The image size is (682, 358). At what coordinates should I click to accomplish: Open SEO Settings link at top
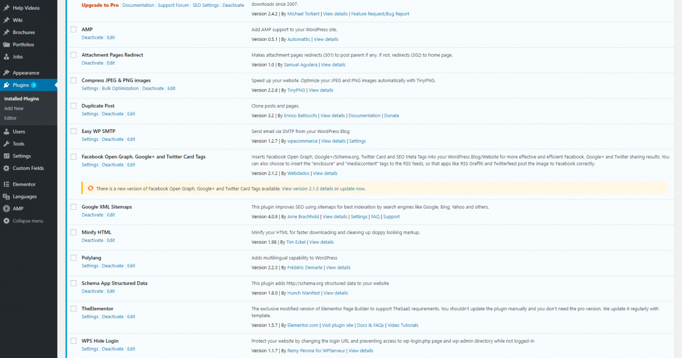[x=206, y=5]
